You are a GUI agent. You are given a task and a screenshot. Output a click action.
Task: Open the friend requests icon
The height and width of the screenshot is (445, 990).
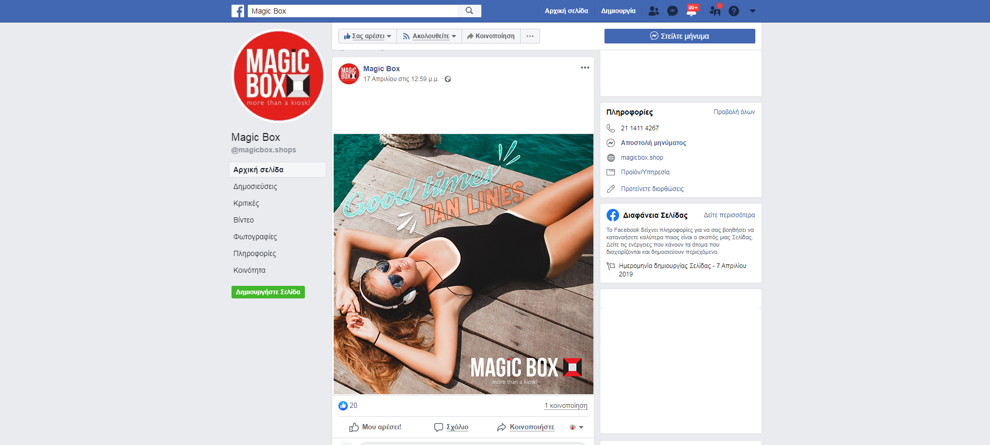653,11
